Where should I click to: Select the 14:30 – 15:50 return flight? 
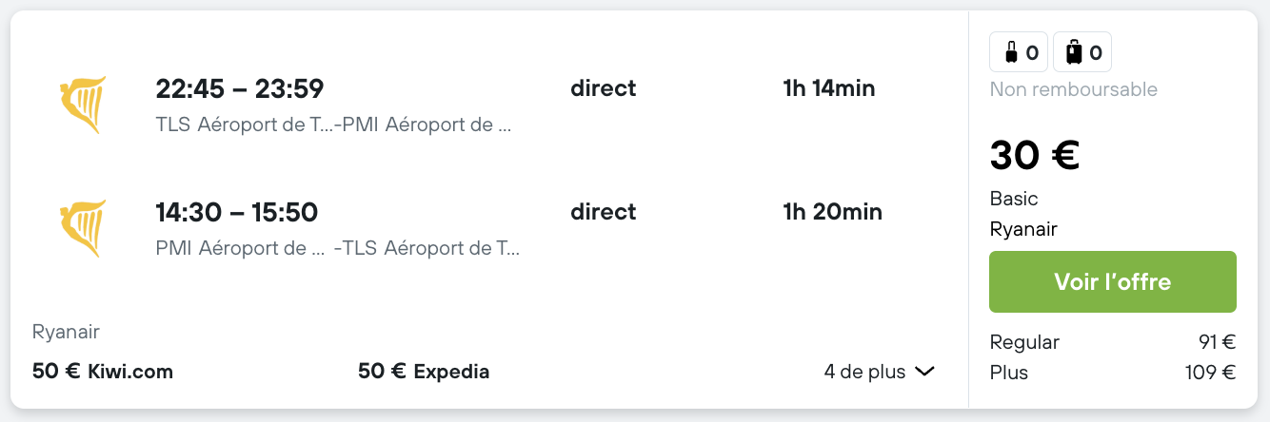(237, 211)
